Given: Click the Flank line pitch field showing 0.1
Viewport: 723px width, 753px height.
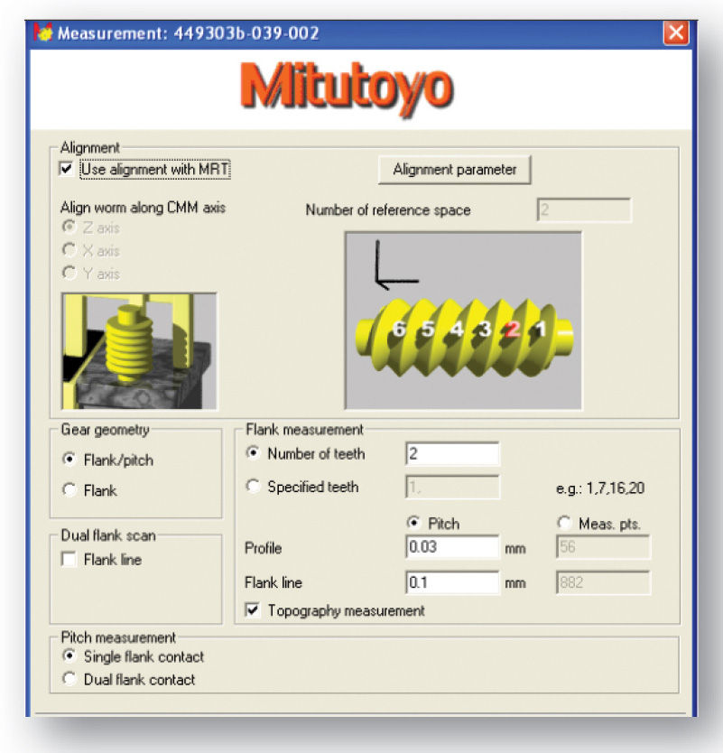Looking at the screenshot, I should pyautogui.click(x=452, y=582).
